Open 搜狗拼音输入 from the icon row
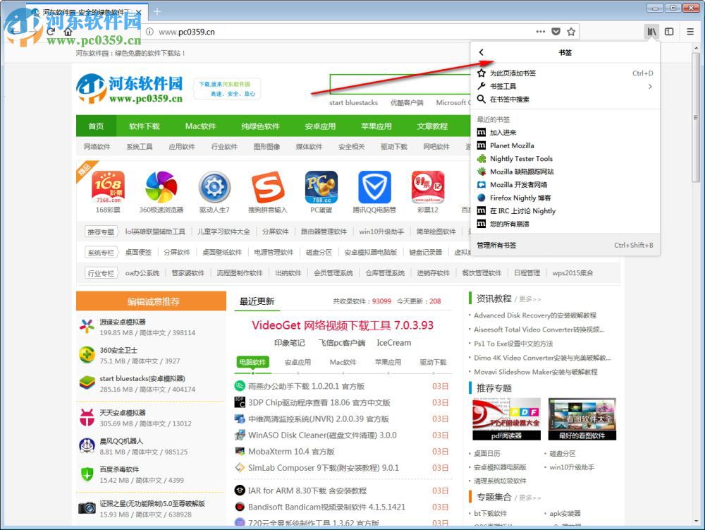705x530 pixels. [266, 187]
